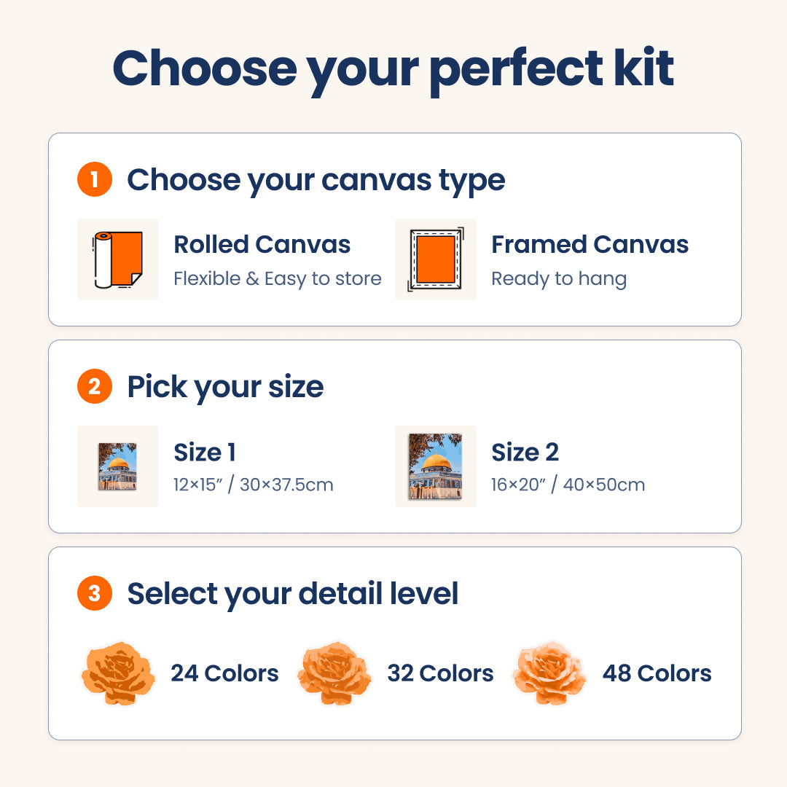Viewport: 787px width, 787px height.
Task: Click the orange step 1 badge
Action: pyautogui.click(x=95, y=179)
